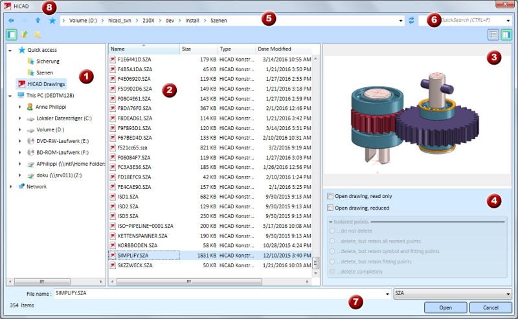Open the QuickSearch dropdown arrow
The image size is (518, 319).
508,21
